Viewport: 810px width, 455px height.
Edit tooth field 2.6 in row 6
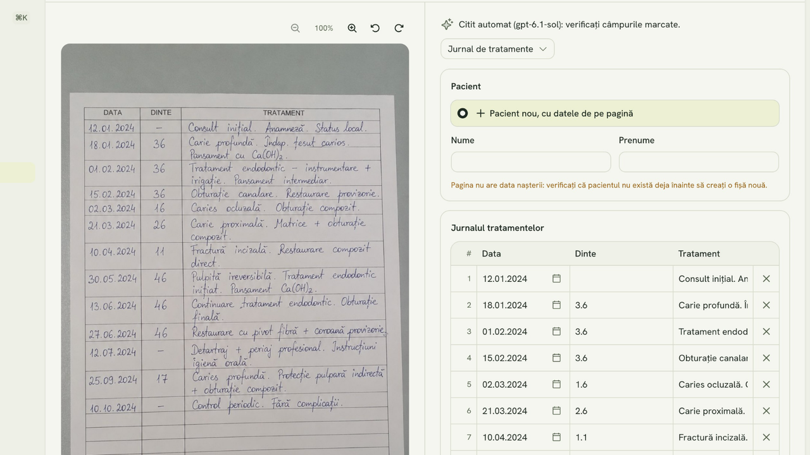coord(621,411)
